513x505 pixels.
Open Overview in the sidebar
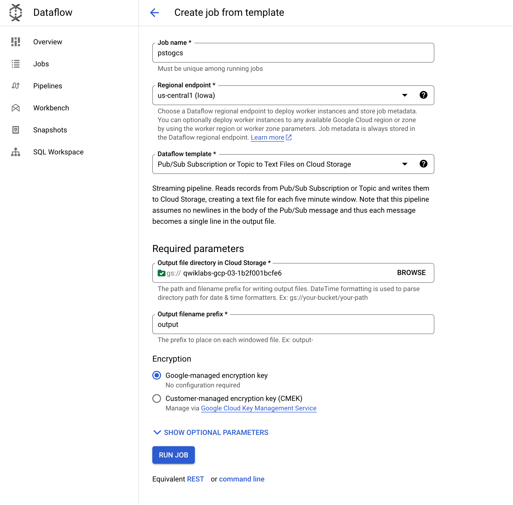click(x=48, y=42)
